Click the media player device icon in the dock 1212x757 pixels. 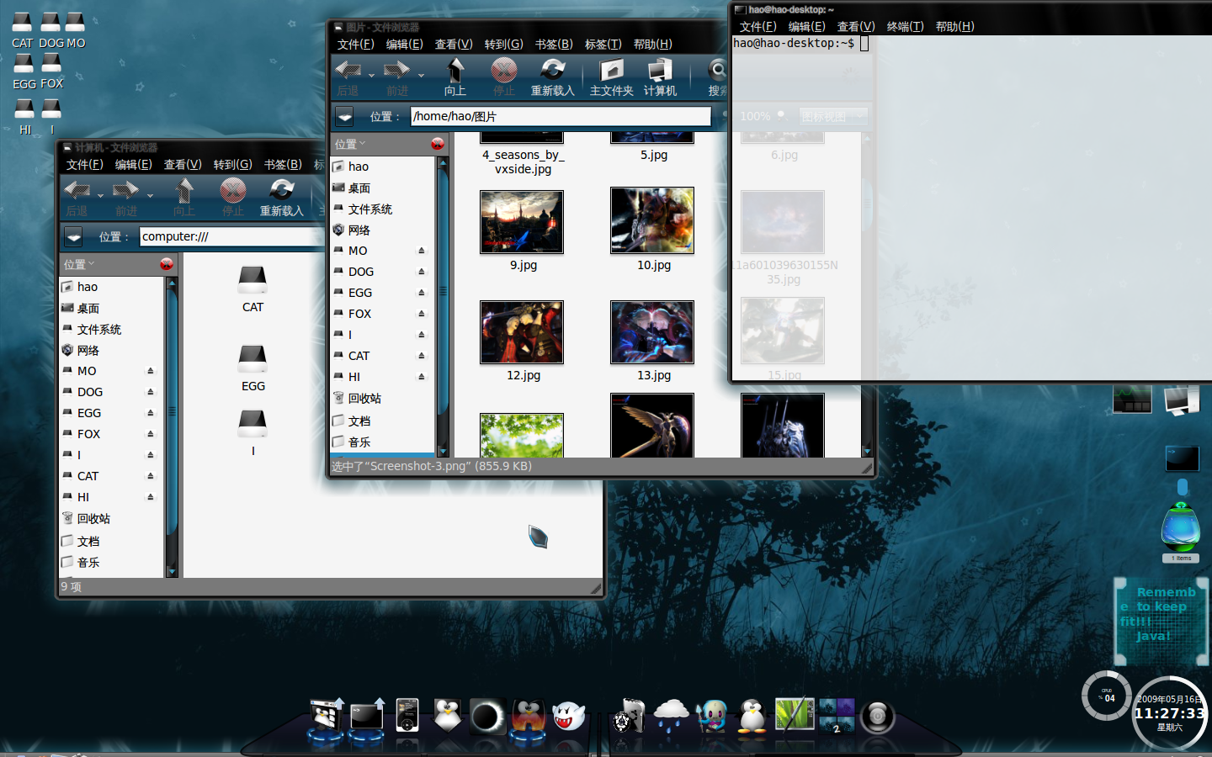click(x=407, y=716)
